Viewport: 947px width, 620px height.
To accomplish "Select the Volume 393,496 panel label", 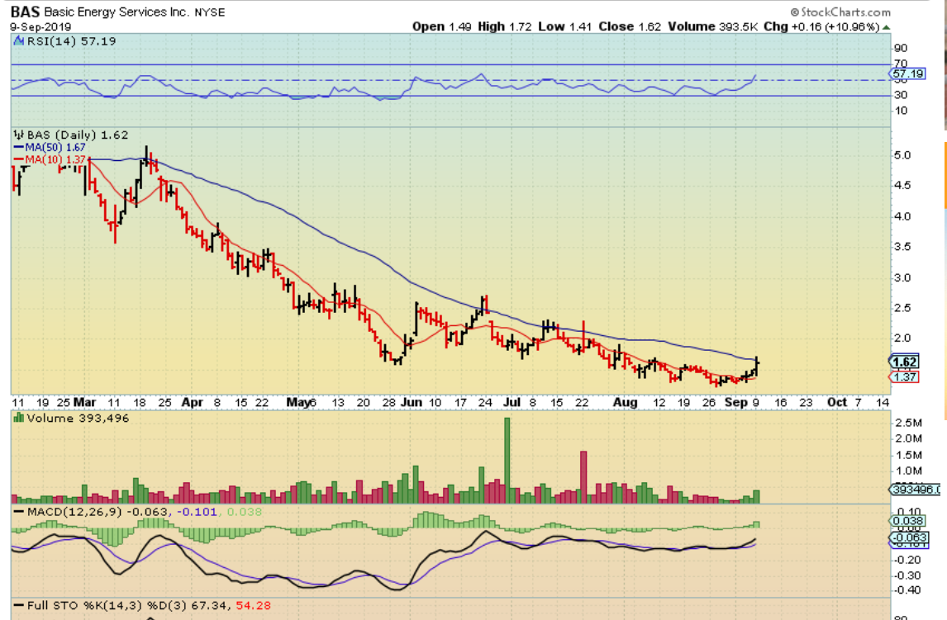I will click(78, 418).
